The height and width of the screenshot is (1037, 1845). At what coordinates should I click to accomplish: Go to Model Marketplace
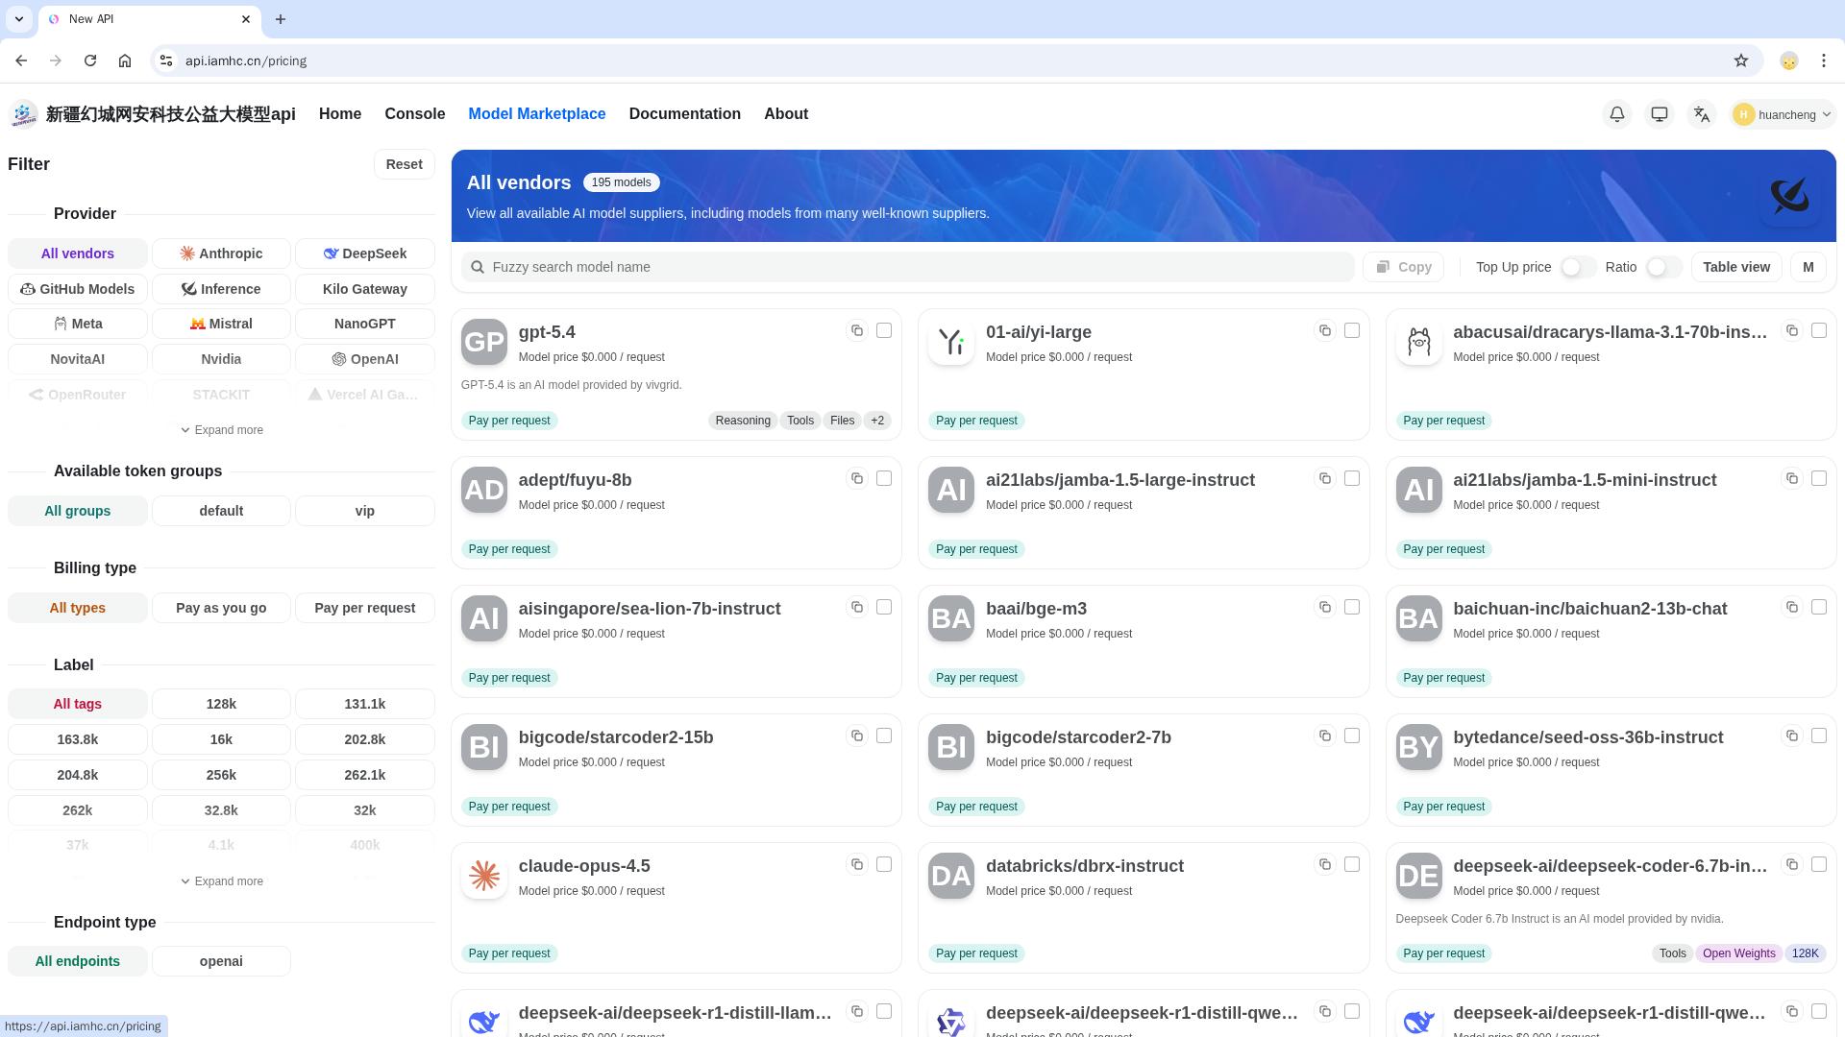point(537,114)
